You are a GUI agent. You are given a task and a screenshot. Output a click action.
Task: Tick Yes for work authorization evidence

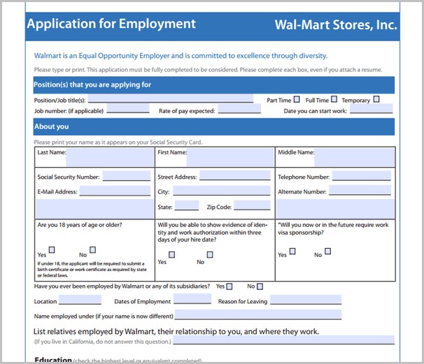pos(171,254)
